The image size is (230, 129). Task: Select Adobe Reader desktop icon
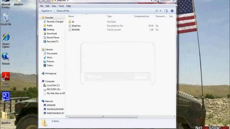(x=6, y=80)
